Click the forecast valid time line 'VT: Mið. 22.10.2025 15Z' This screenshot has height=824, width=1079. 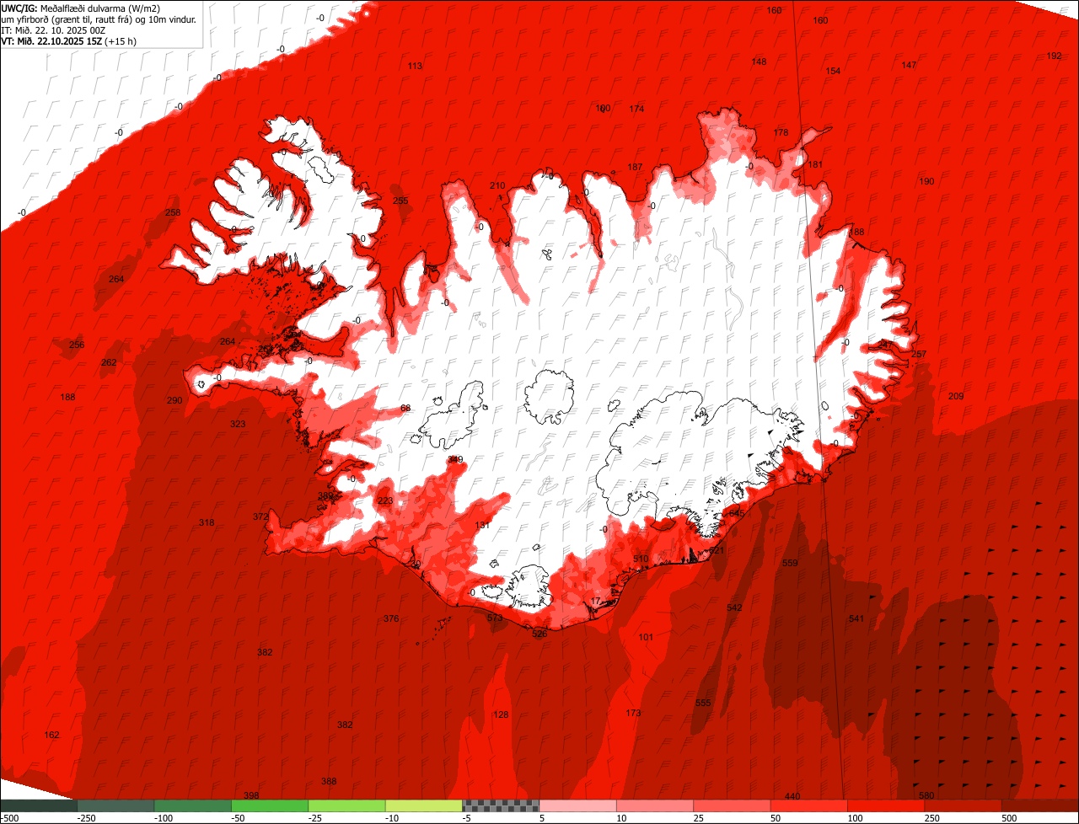50,41
